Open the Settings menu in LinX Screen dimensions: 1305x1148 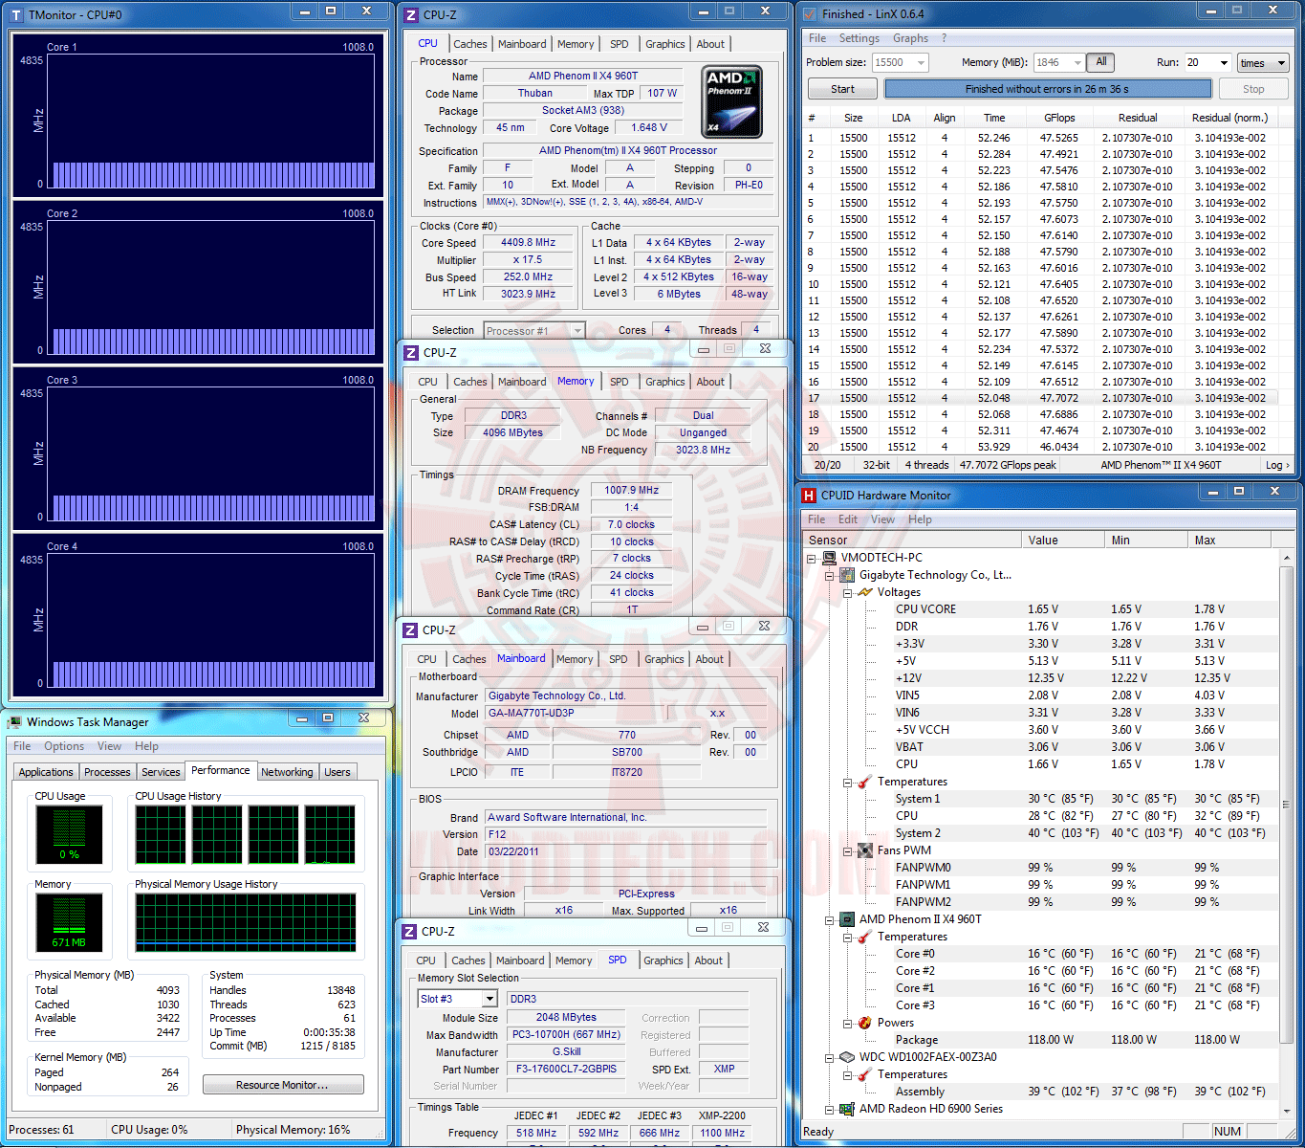click(859, 38)
